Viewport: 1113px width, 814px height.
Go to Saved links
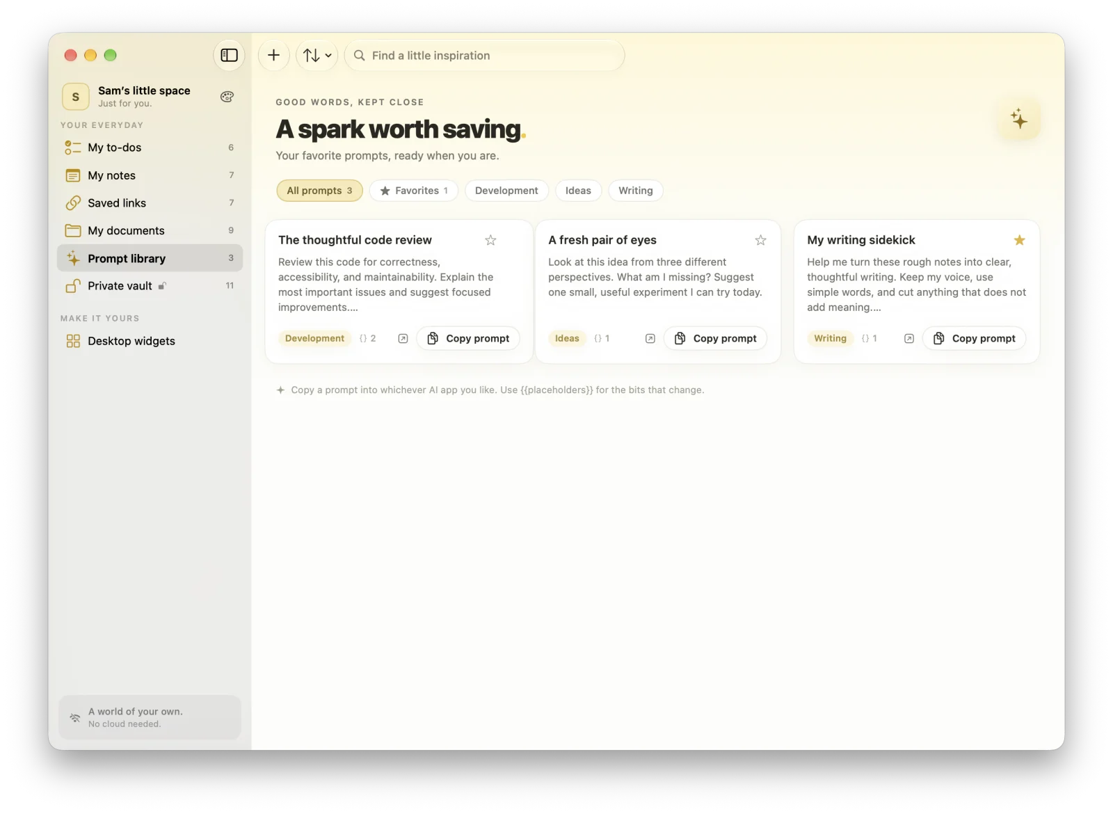click(x=150, y=203)
